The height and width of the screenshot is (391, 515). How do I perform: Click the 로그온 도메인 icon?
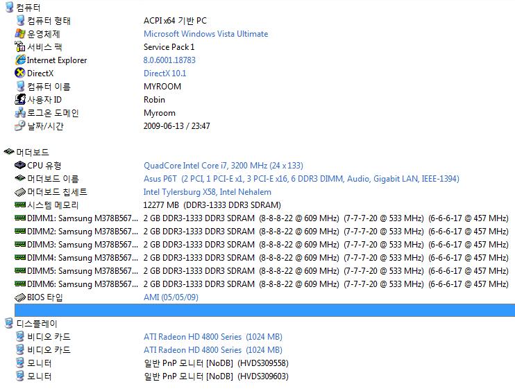click(20, 112)
